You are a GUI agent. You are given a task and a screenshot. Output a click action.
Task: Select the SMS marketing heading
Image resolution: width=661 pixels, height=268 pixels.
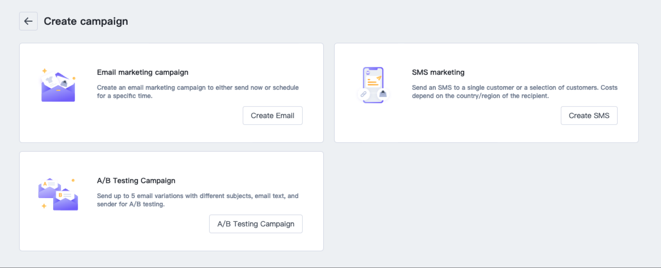click(438, 72)
